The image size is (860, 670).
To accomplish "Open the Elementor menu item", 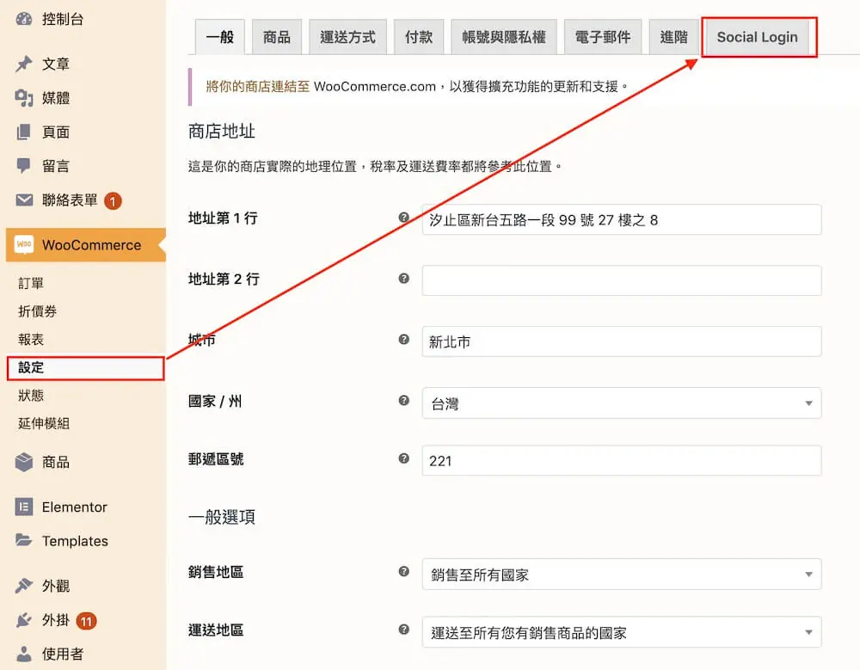I will click(75, 507).
